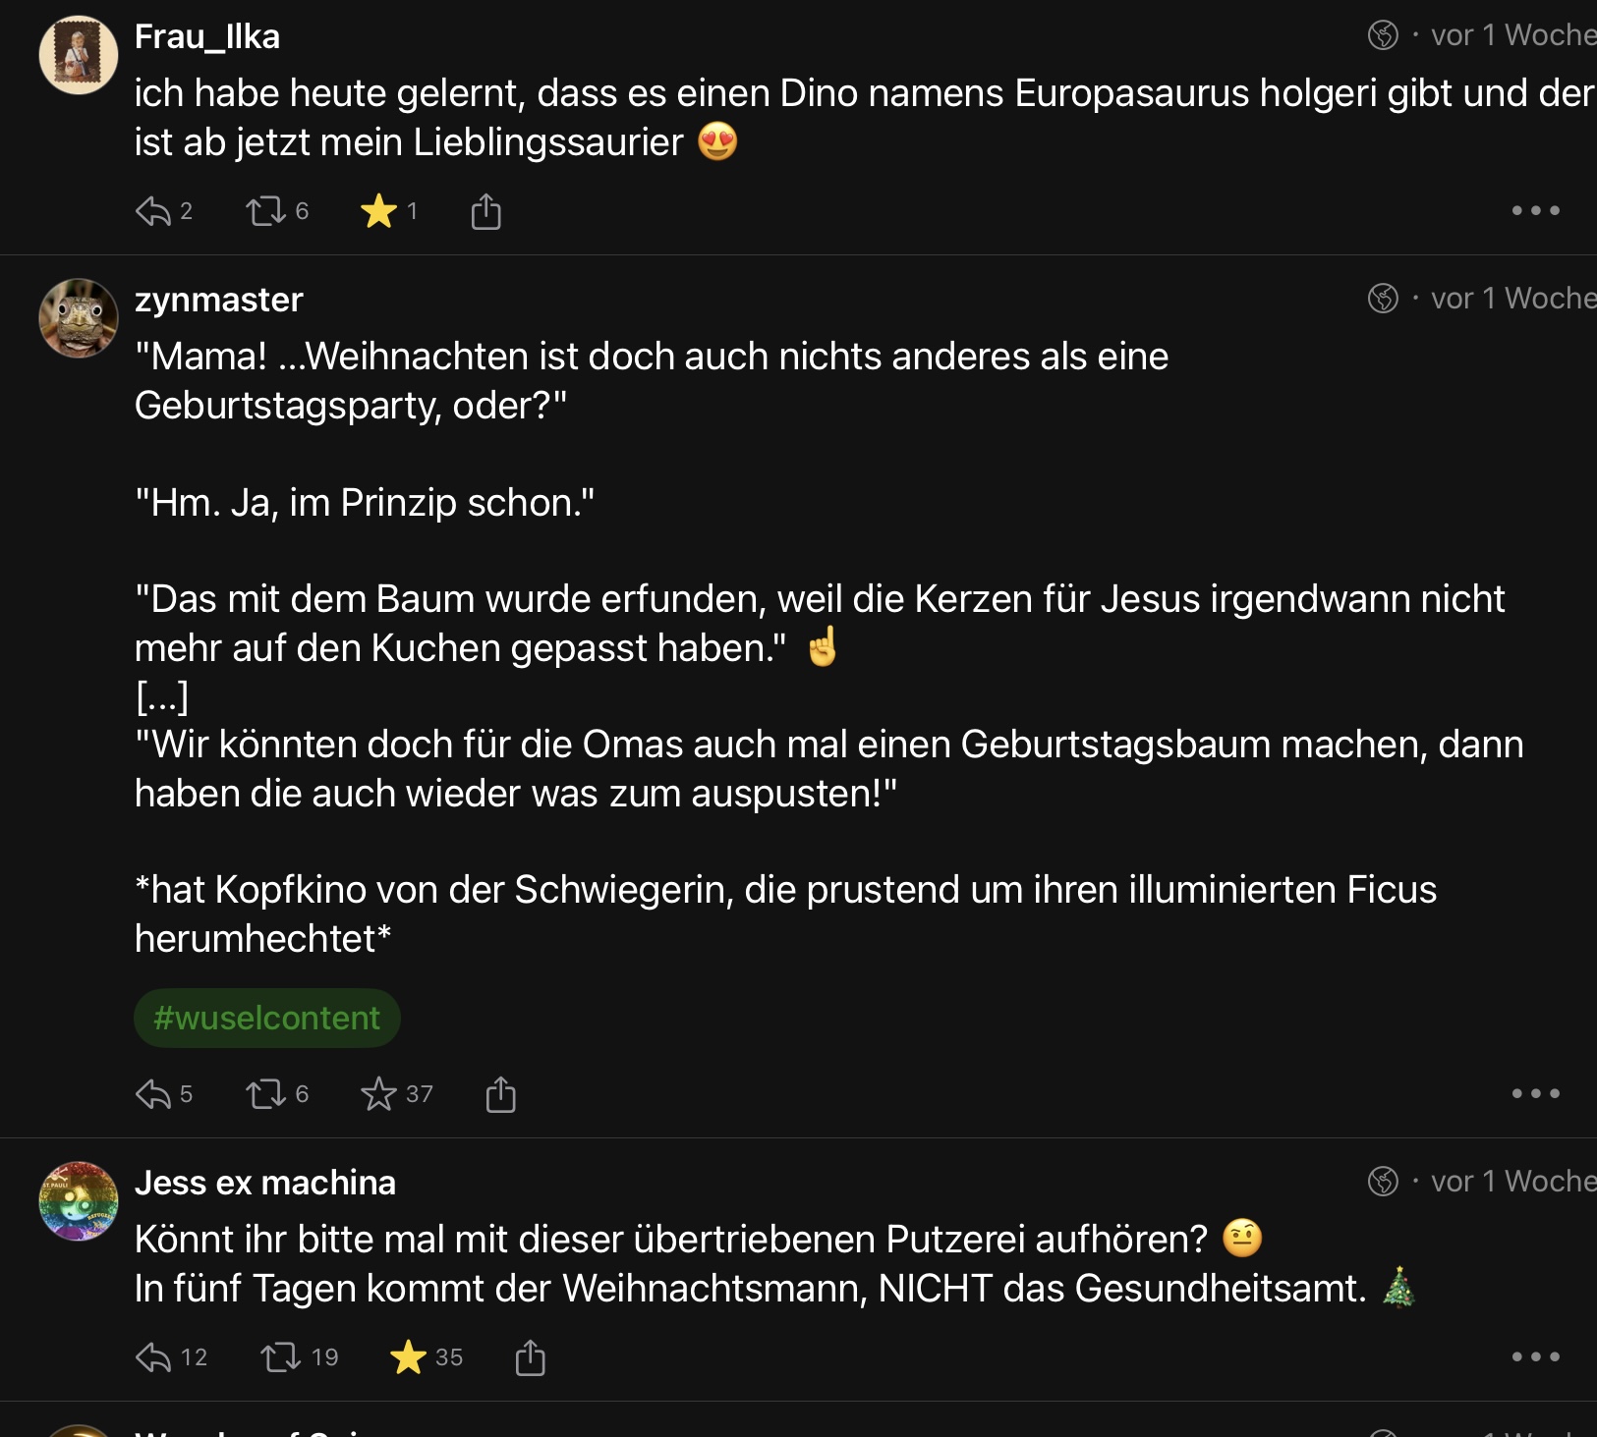The image size is (1597, 1437).
Task: Share Jess ex machina's post
Action: click(530, 1356)
